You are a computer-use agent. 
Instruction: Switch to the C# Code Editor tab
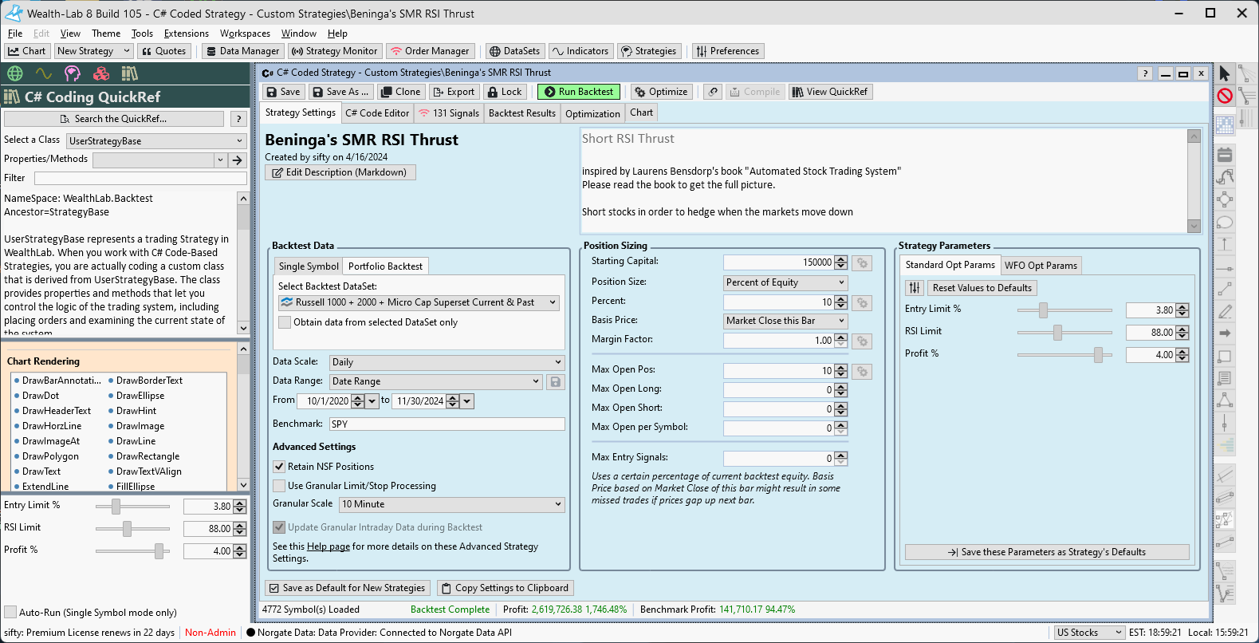click(377, 113)
